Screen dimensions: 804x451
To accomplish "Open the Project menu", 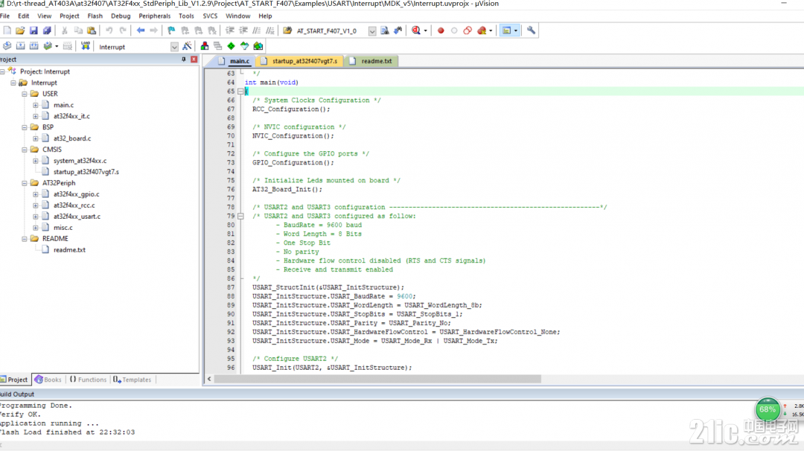I will tap(69, 16).
